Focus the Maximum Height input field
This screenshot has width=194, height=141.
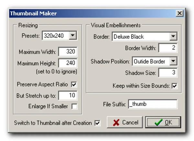click(x=68, y=63)
